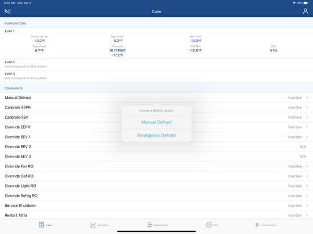
Task: Open the Analytics chart icon
Action: [x=93, y=225]
